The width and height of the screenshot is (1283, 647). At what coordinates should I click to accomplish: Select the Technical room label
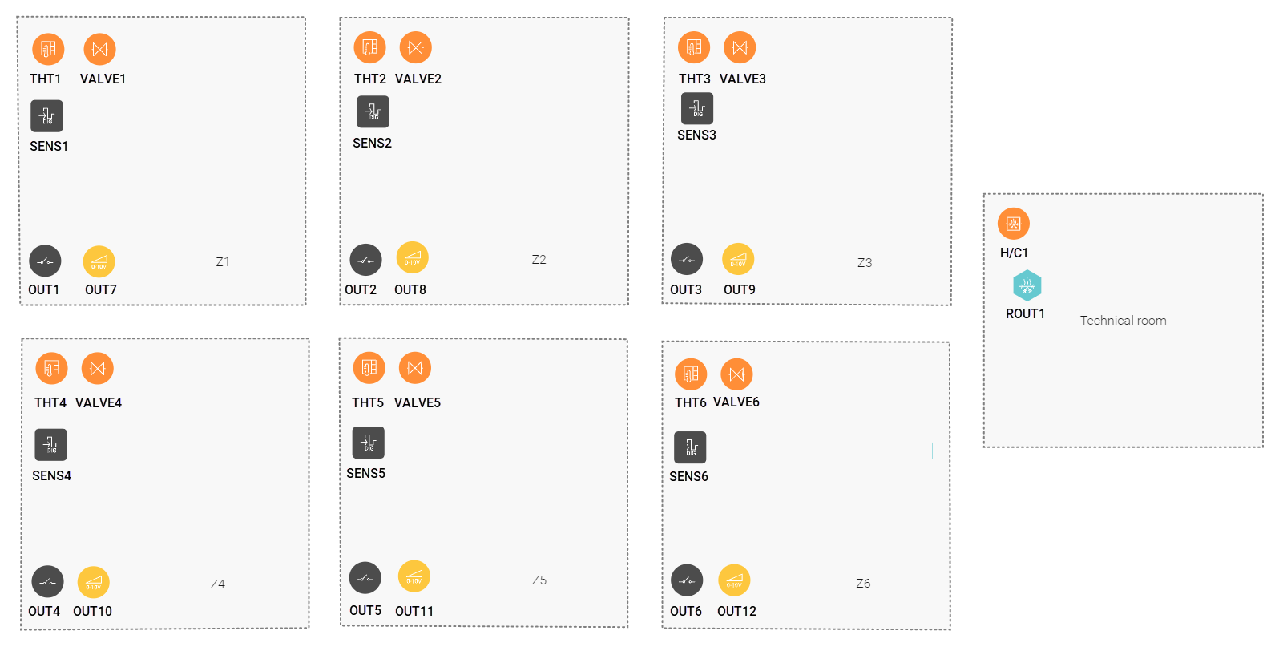pyautogui.click(x=1123, y=321)
